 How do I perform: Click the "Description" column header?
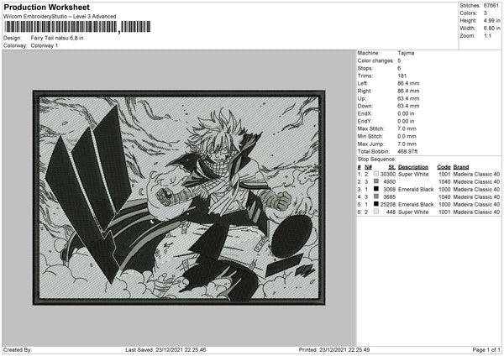413,167
